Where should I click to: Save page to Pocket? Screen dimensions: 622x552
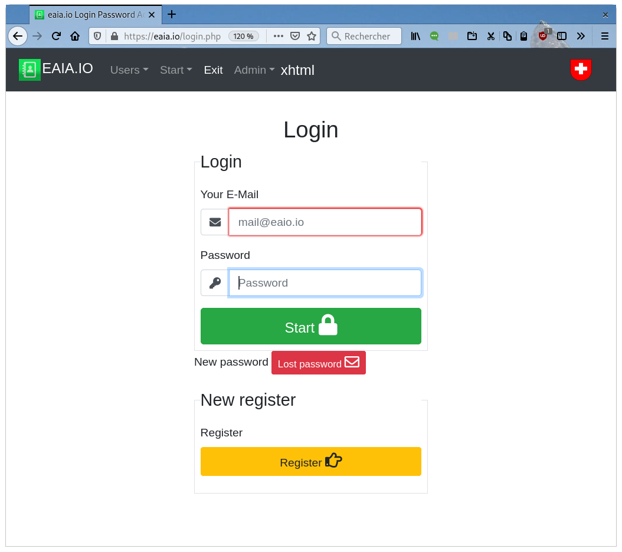[x=295, y=36]
